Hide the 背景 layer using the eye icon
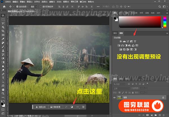This screenshot has height=117, width=169. 114,97
